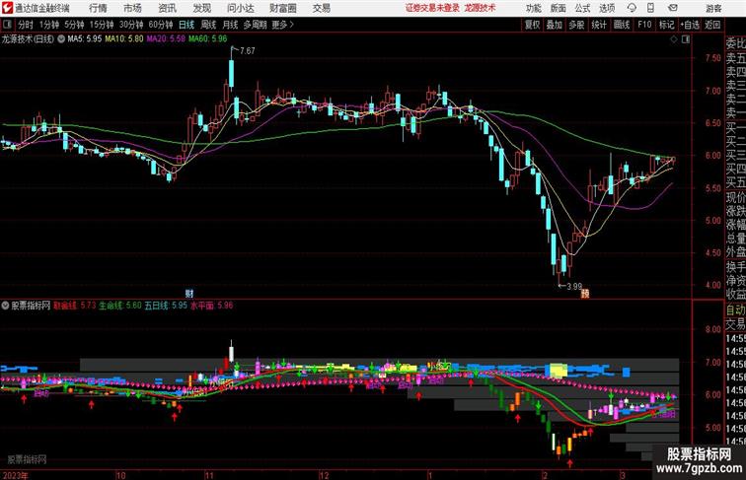Click the 游客 user account label

713,8
